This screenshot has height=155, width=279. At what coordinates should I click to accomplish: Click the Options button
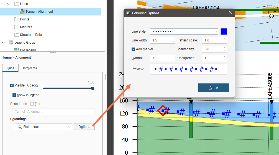(84, 127)
